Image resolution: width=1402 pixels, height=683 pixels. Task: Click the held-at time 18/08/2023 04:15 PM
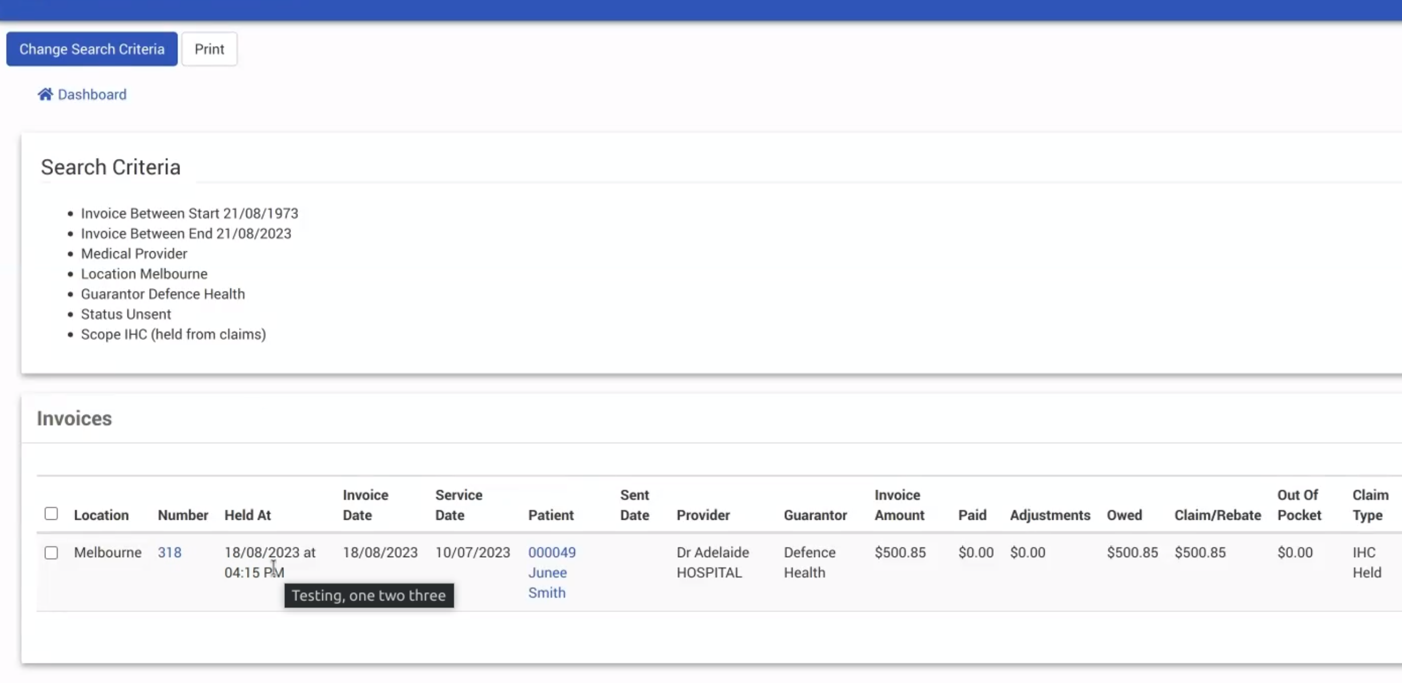(269, 563)
